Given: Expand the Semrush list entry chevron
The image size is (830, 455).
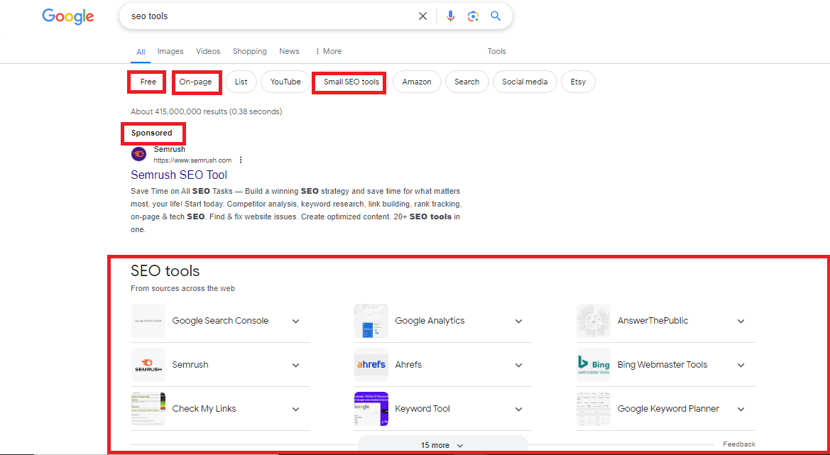Looking at the screenshot, I should coord(296,365).
